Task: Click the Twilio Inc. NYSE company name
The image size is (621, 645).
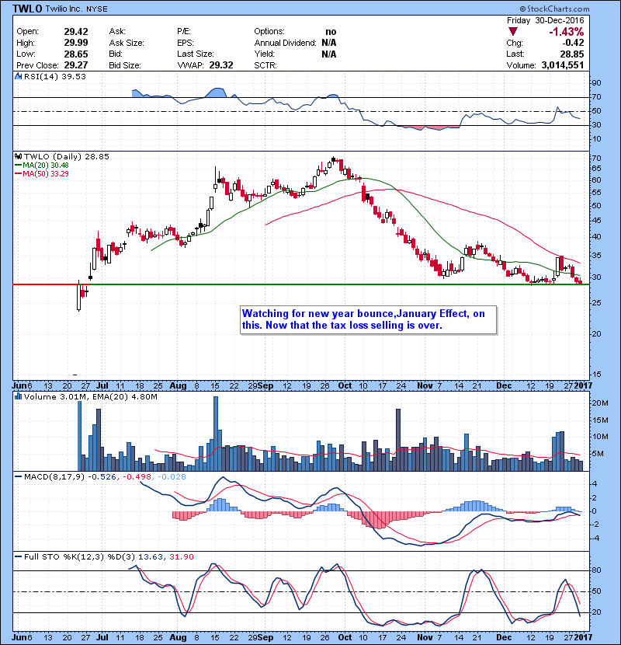Action: (x=76, y=9)
